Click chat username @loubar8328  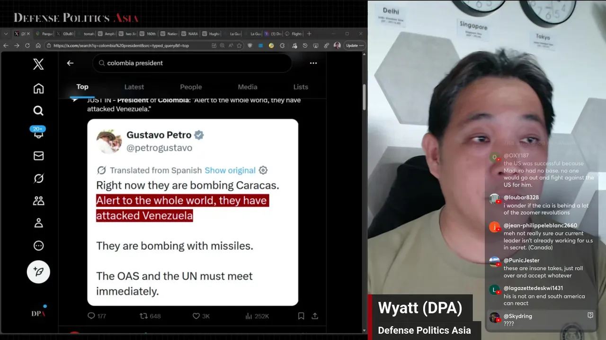(521, 197)
